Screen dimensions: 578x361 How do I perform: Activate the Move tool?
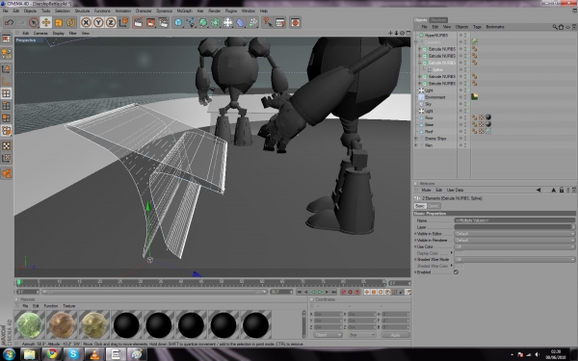pyautogui.click(x=45, y=22)
